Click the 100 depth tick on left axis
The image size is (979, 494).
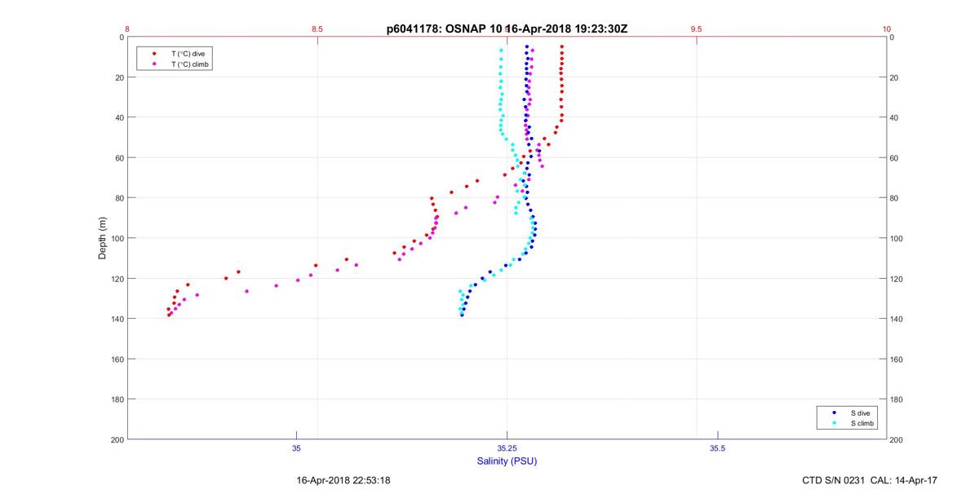[117, 238]
